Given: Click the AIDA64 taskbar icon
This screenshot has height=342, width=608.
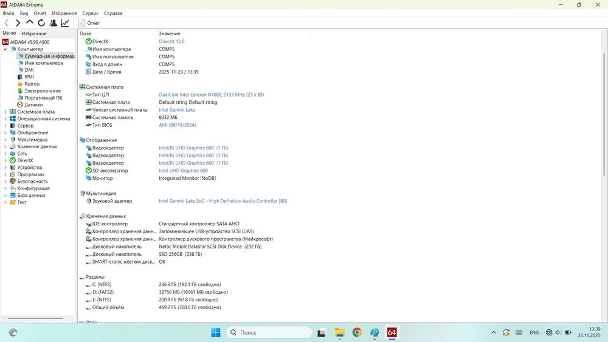Looking at the screenshot, I should pyautogui.click(x=392, y=332).
